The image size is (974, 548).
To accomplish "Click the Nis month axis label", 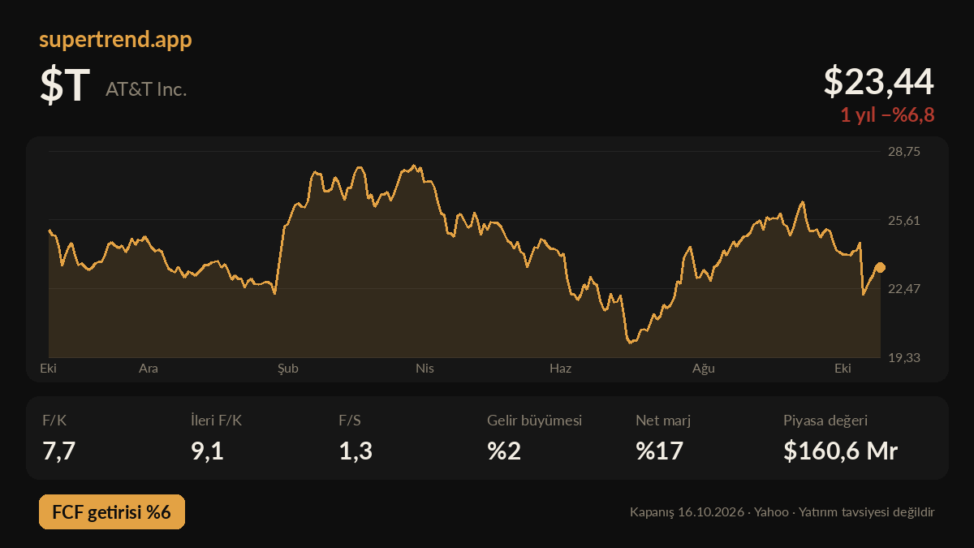I will click(425, 369).
